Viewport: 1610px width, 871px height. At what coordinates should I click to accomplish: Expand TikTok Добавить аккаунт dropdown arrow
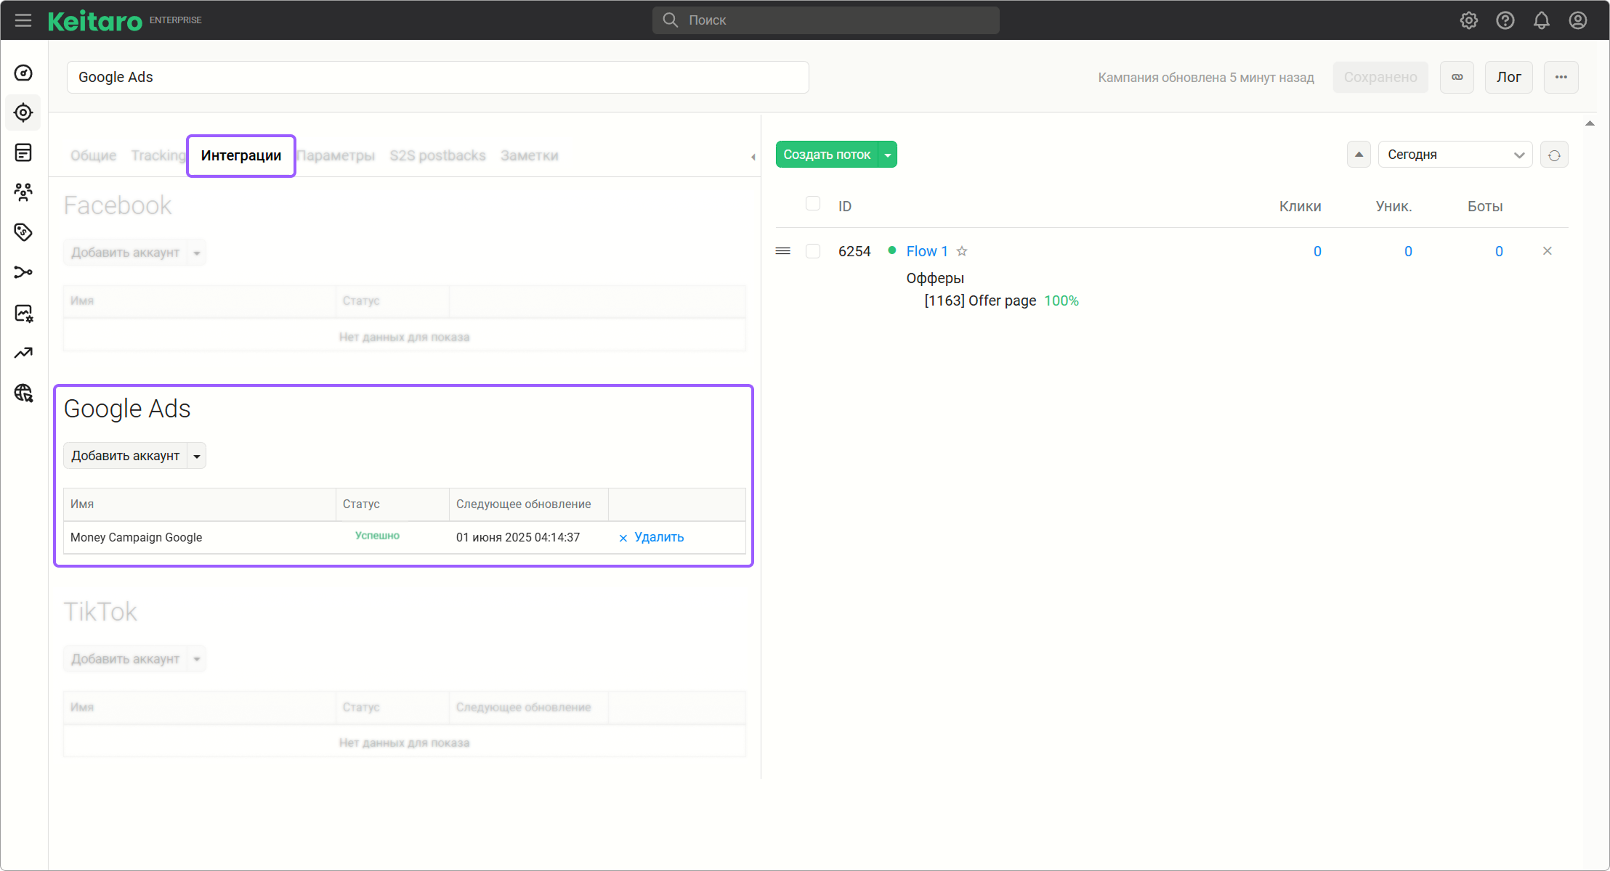tap(197, 659)
